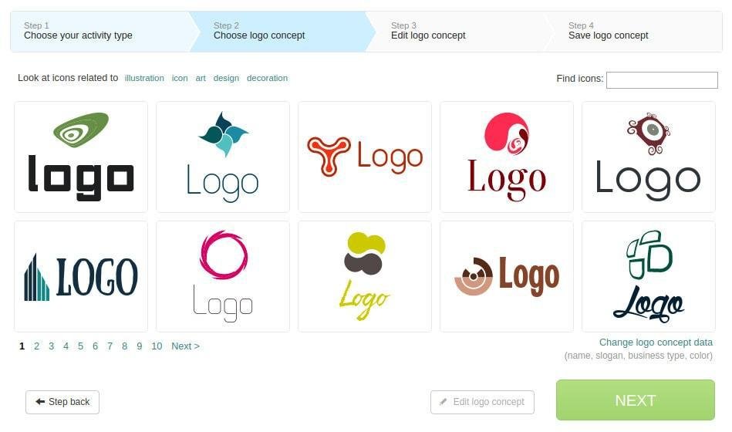Select the pink circle swirl logo
Image resolution: width=732 pixels, height=432 pixels.
pos(507,157)
